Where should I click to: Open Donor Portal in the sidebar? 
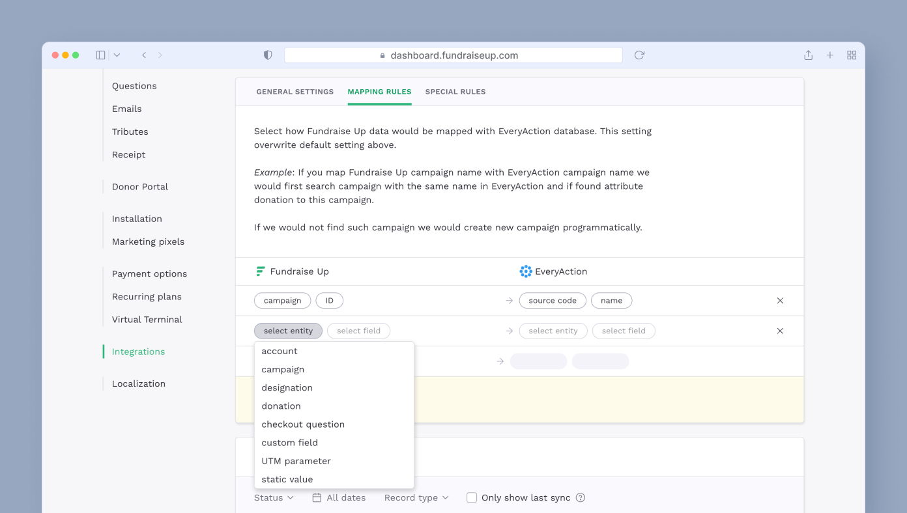[x=140, y=186]
